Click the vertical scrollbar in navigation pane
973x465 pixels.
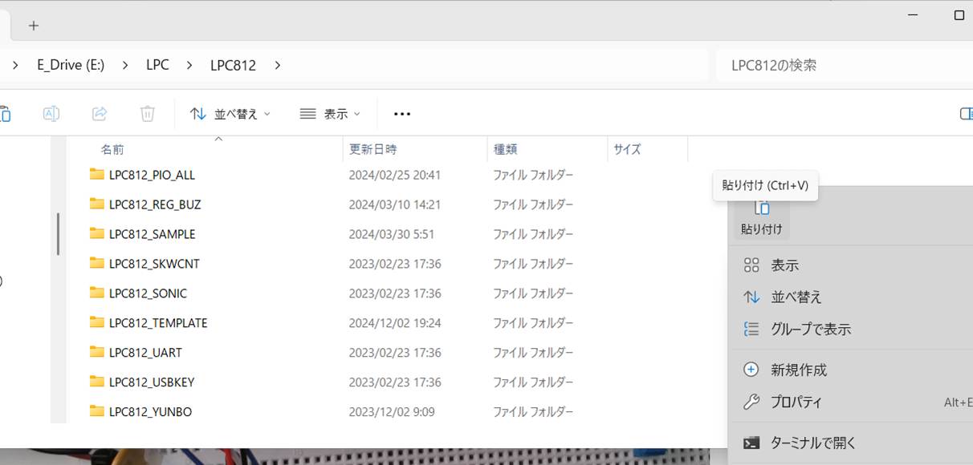(x=58, y=234)
